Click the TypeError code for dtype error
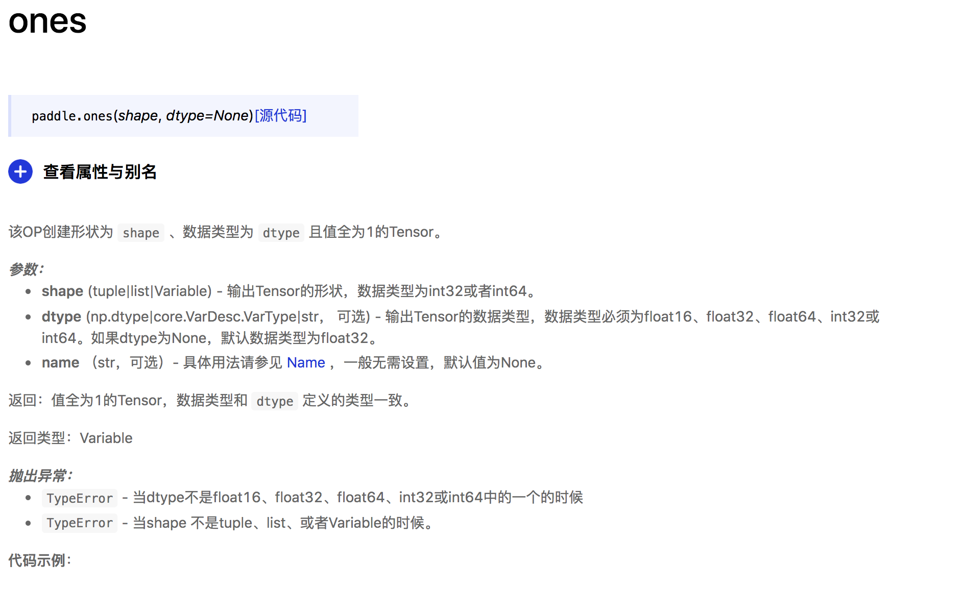 [x=80, y=498]
